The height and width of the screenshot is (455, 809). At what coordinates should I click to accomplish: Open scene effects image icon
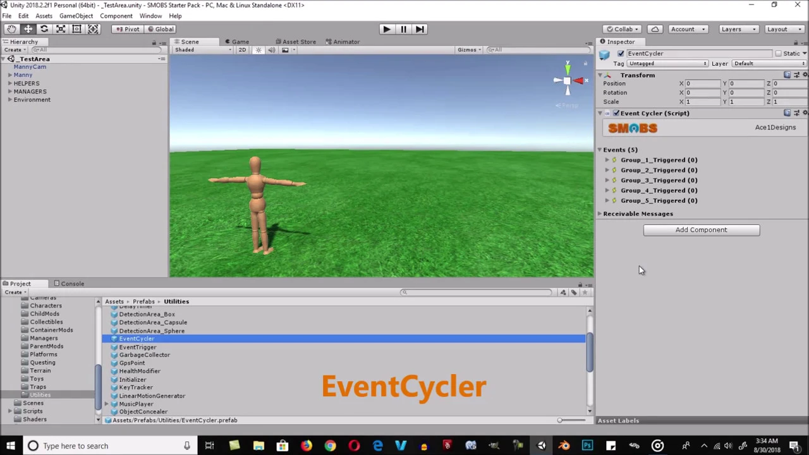pyautogui.click(x=285, y=50)
